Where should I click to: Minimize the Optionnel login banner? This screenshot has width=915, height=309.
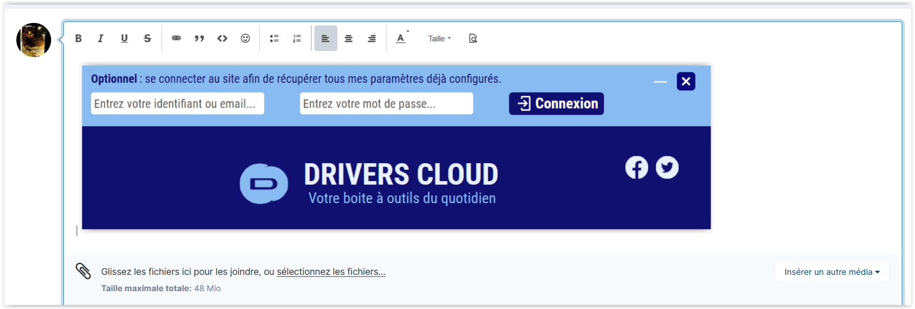[660, 82]
